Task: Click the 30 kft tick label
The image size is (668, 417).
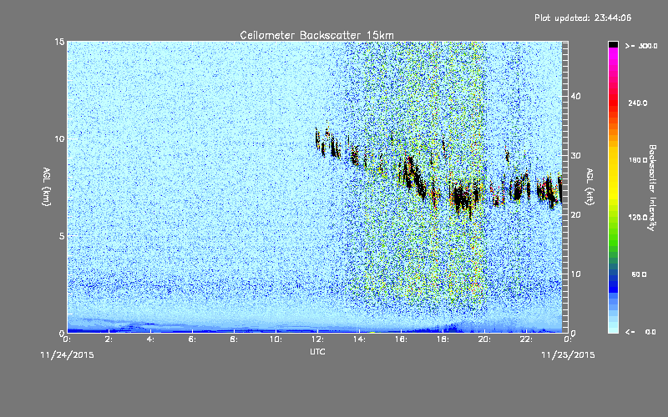Action: [x=575, y=155]
